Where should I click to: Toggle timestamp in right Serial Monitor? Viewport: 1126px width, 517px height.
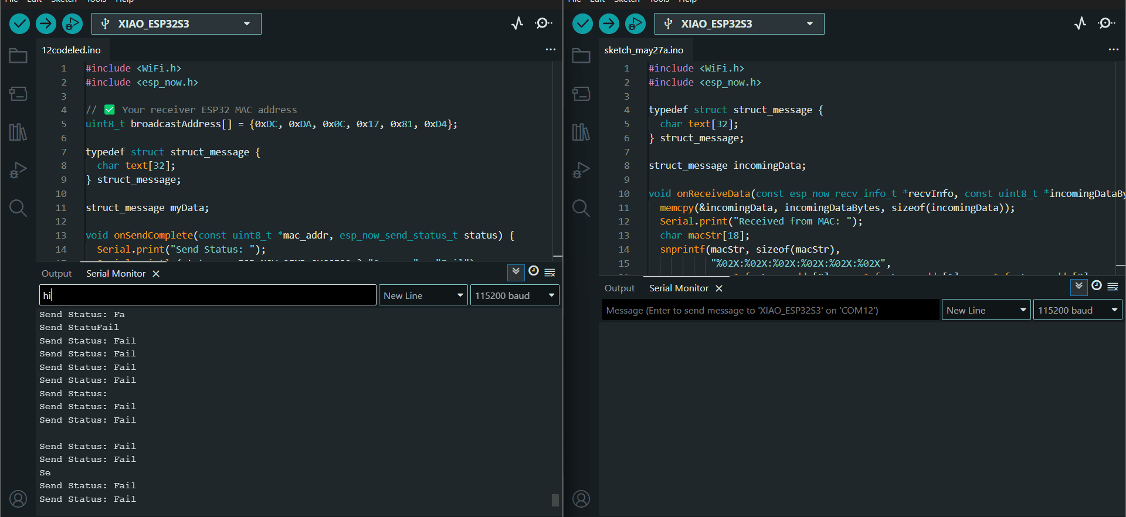(x=1097, y=285)
